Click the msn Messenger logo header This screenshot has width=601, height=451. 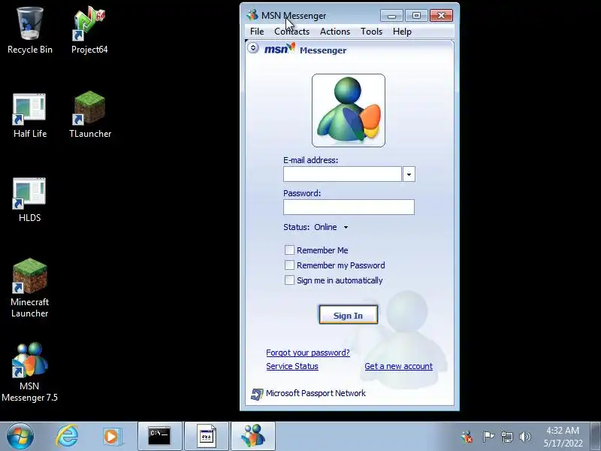[306, 49]
